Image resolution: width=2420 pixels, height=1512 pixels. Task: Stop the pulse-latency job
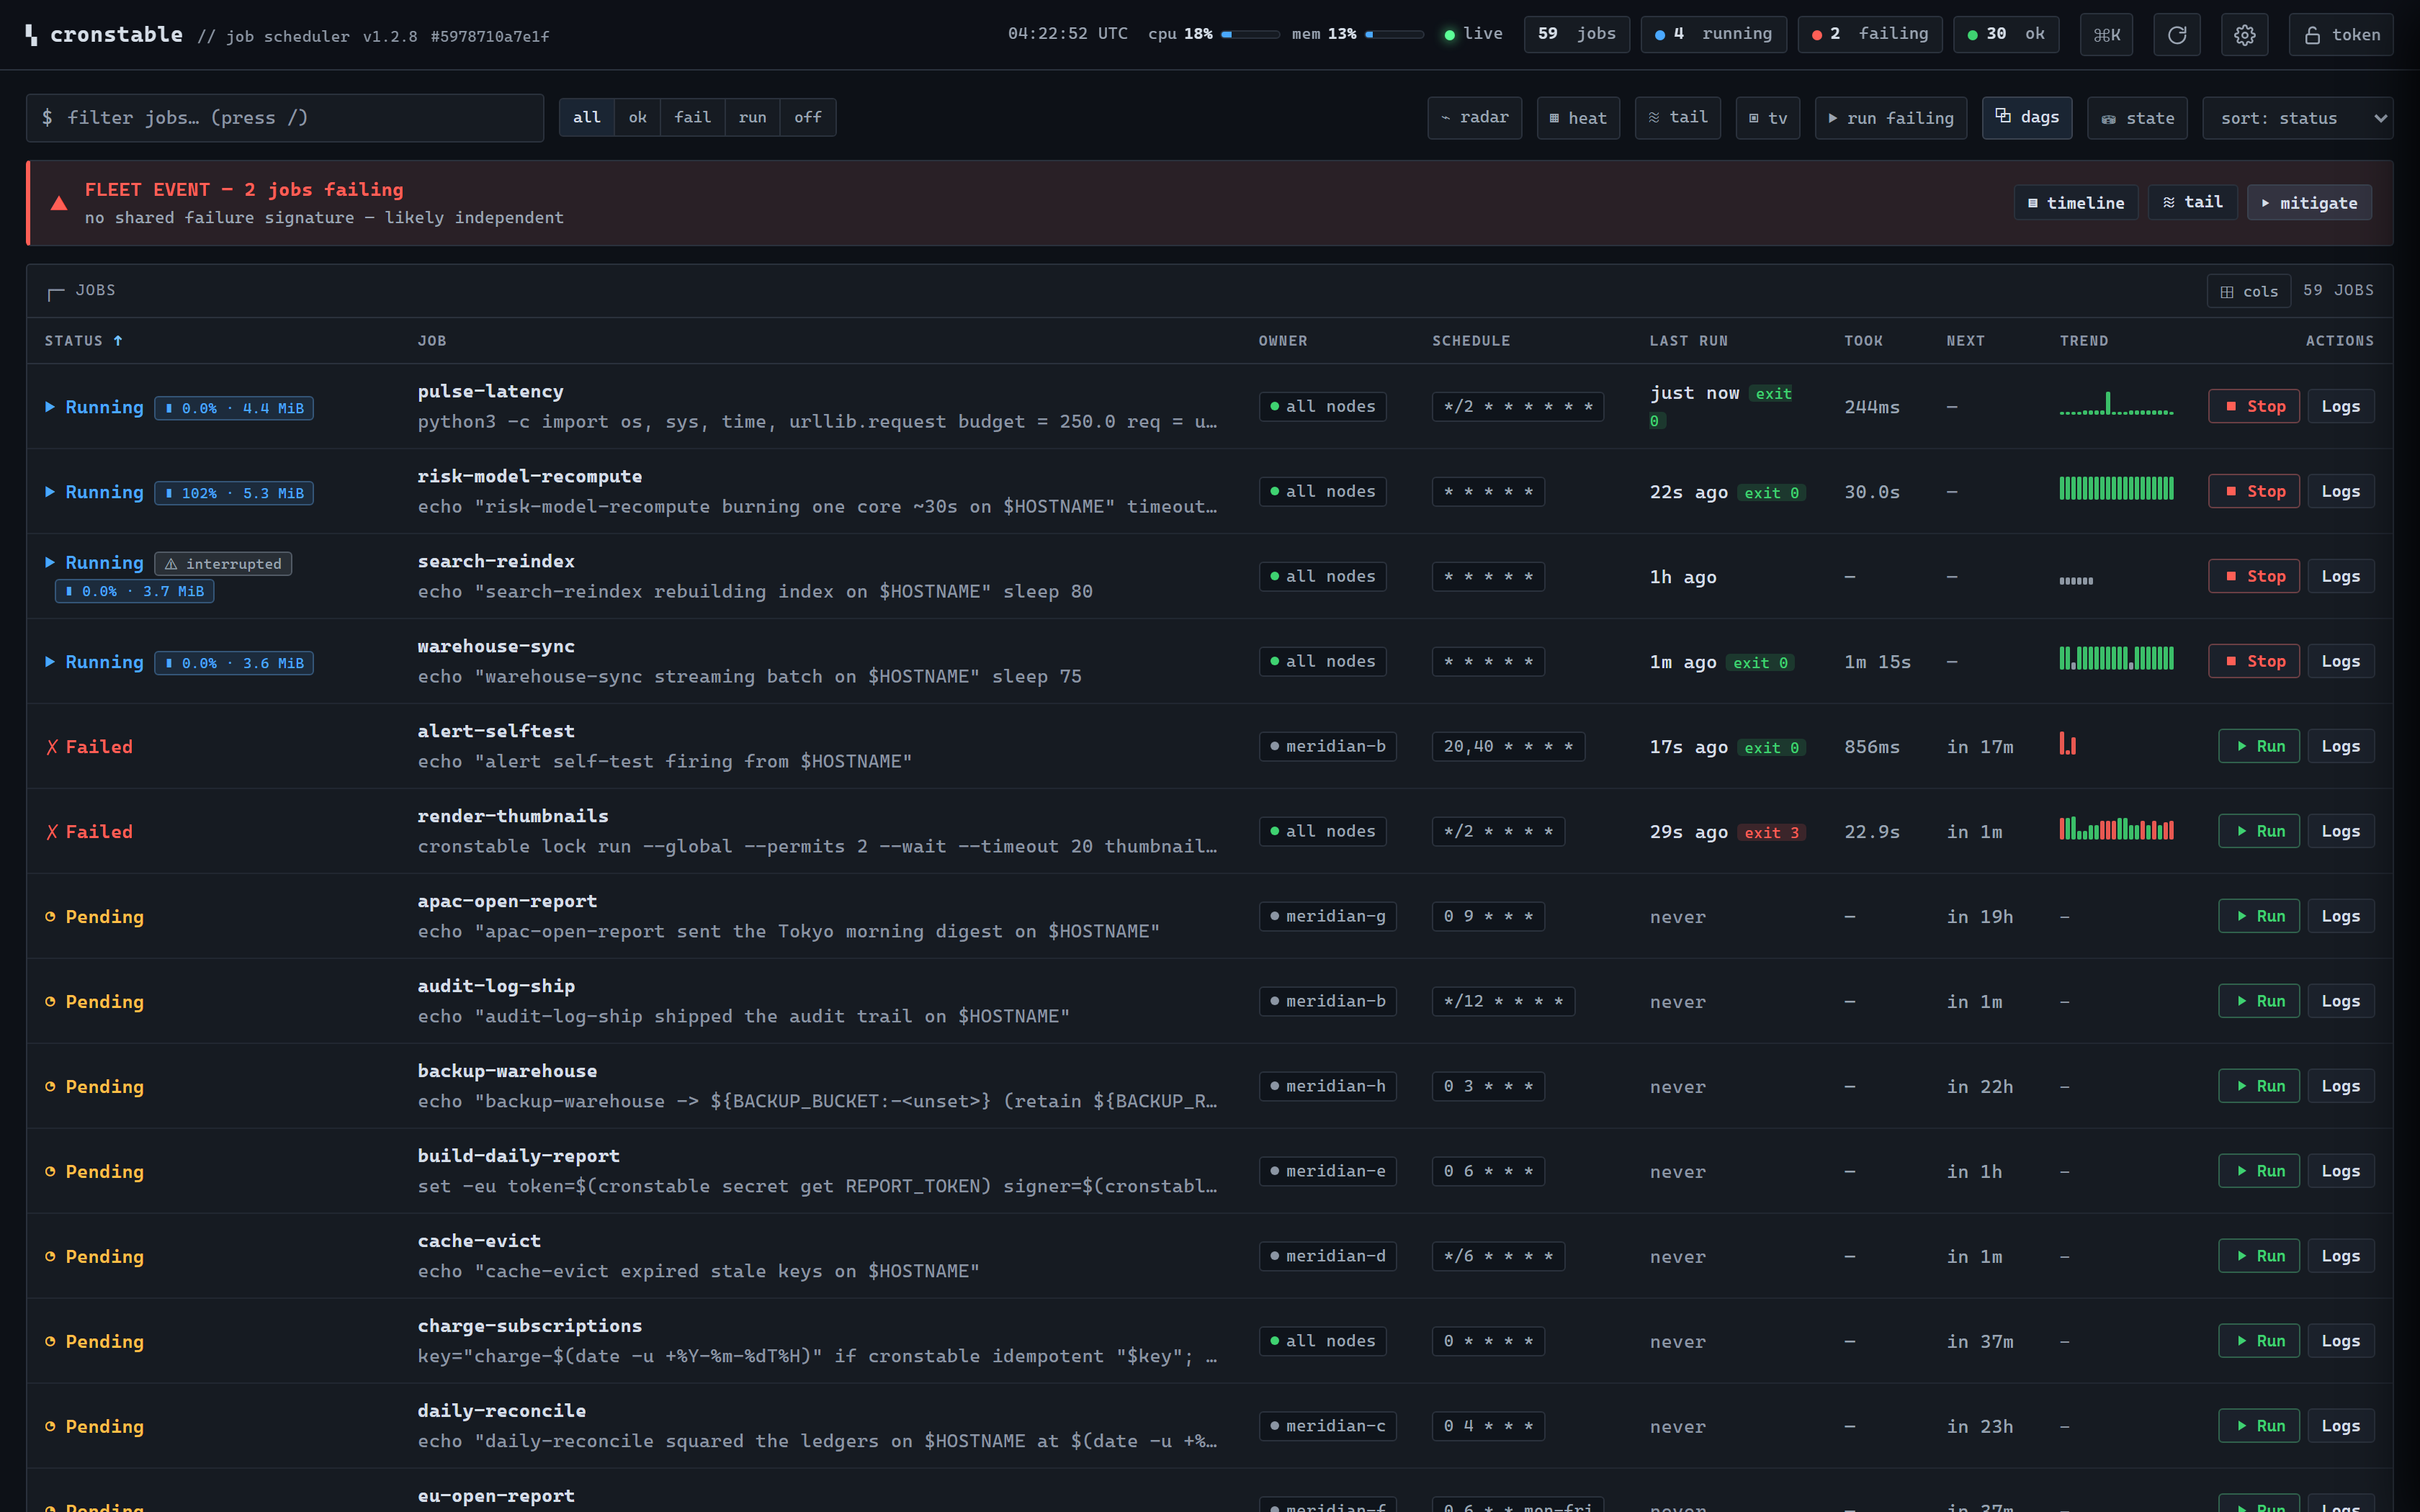(2253, 406)
